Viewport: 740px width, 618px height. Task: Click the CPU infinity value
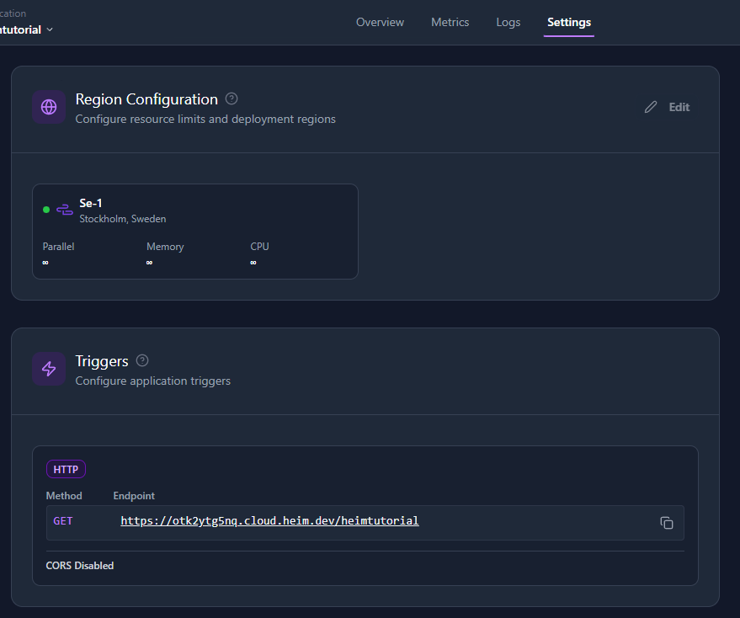pos(253,263)
